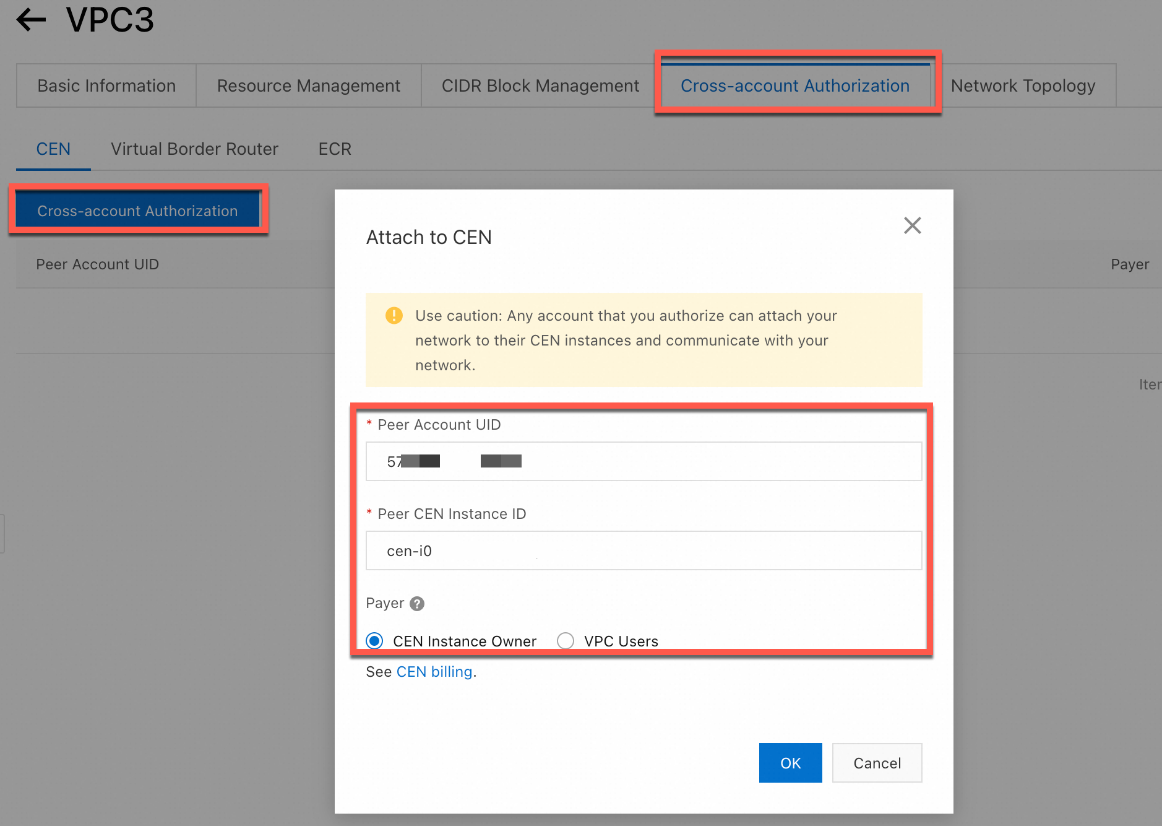
Task: Click the Attach to CEN dialog title
Action: coord(429,237)
